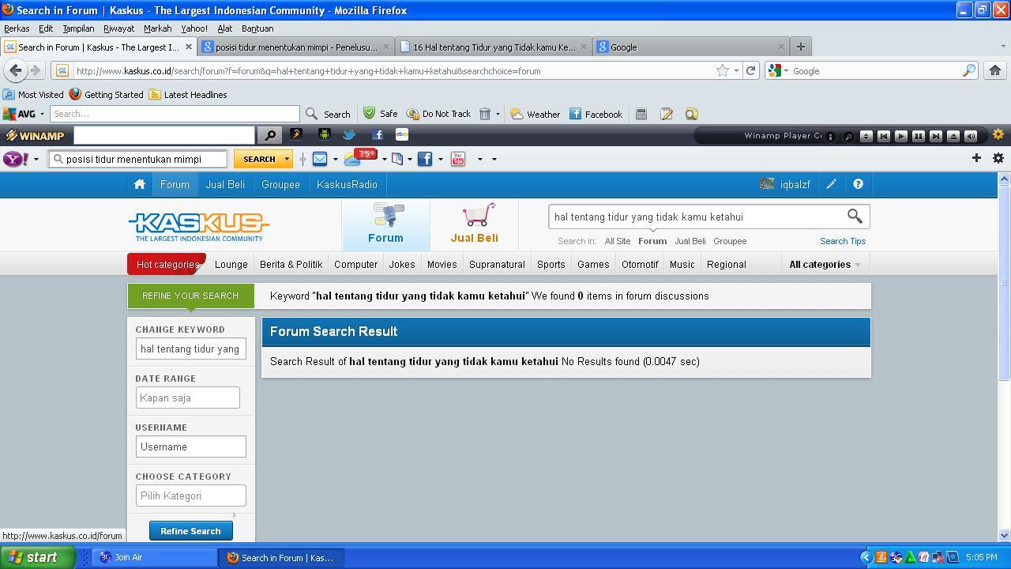
Task: Click the Winamp play button
Action: 900,136
